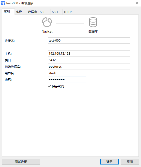Click the 主机: label
This screenshot has height=167, width=141.
[8, 54]
